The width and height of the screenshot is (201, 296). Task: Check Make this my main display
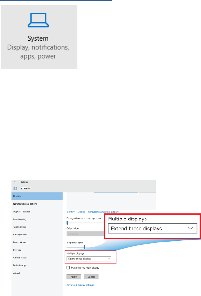click(68, 268)
